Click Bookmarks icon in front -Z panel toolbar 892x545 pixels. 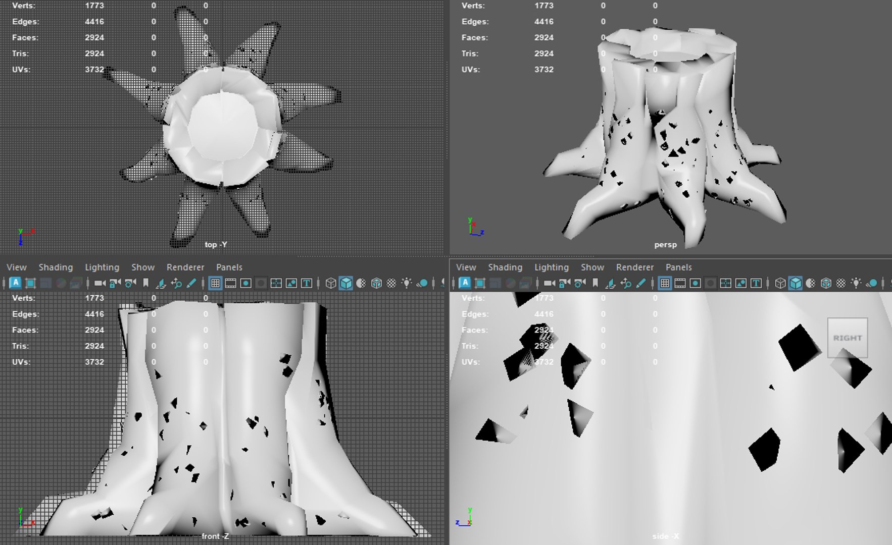[145, 283]
